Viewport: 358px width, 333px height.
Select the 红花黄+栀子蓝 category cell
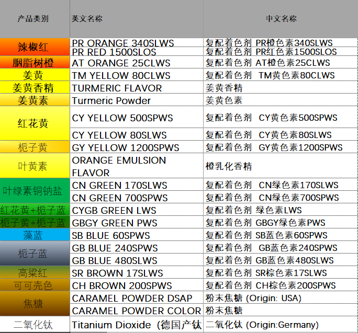[35, 210]
